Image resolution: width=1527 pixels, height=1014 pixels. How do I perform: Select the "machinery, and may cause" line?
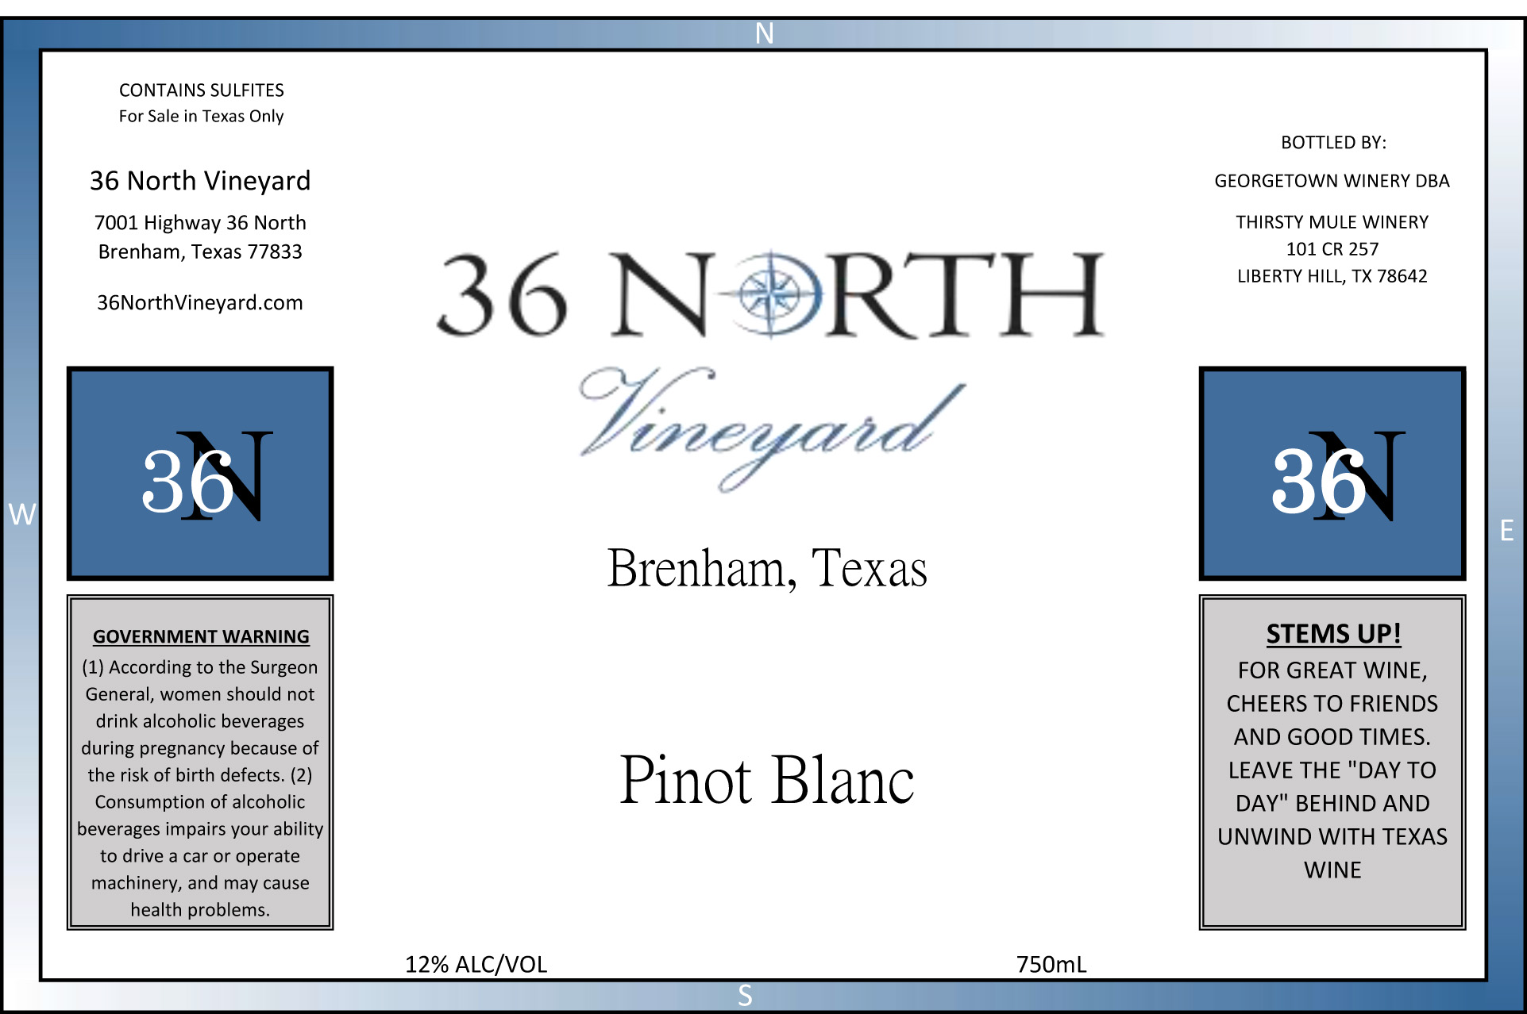pos(200,883)
